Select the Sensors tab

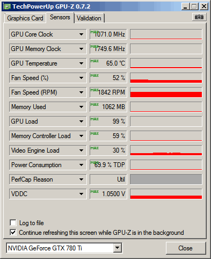tap(60, 17)
